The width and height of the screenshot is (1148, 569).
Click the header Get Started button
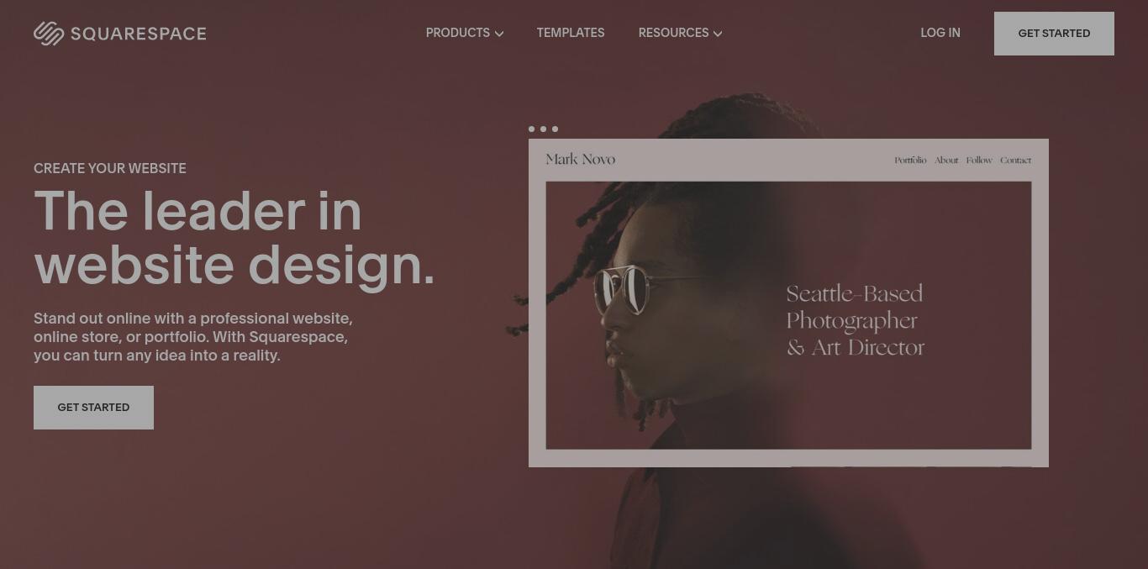1054,34
